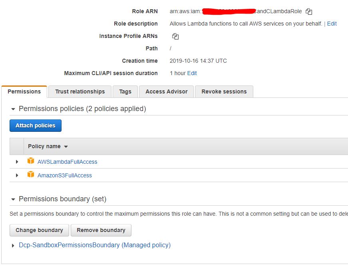Click the Change boundary button

39,230
